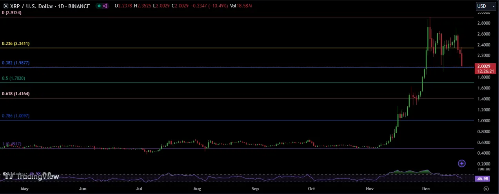Click the green market status dot

(99, 6)
